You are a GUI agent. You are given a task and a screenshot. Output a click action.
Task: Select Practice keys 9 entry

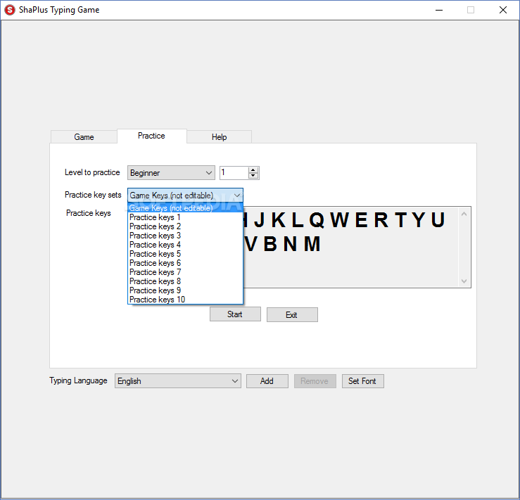point(185,290)
